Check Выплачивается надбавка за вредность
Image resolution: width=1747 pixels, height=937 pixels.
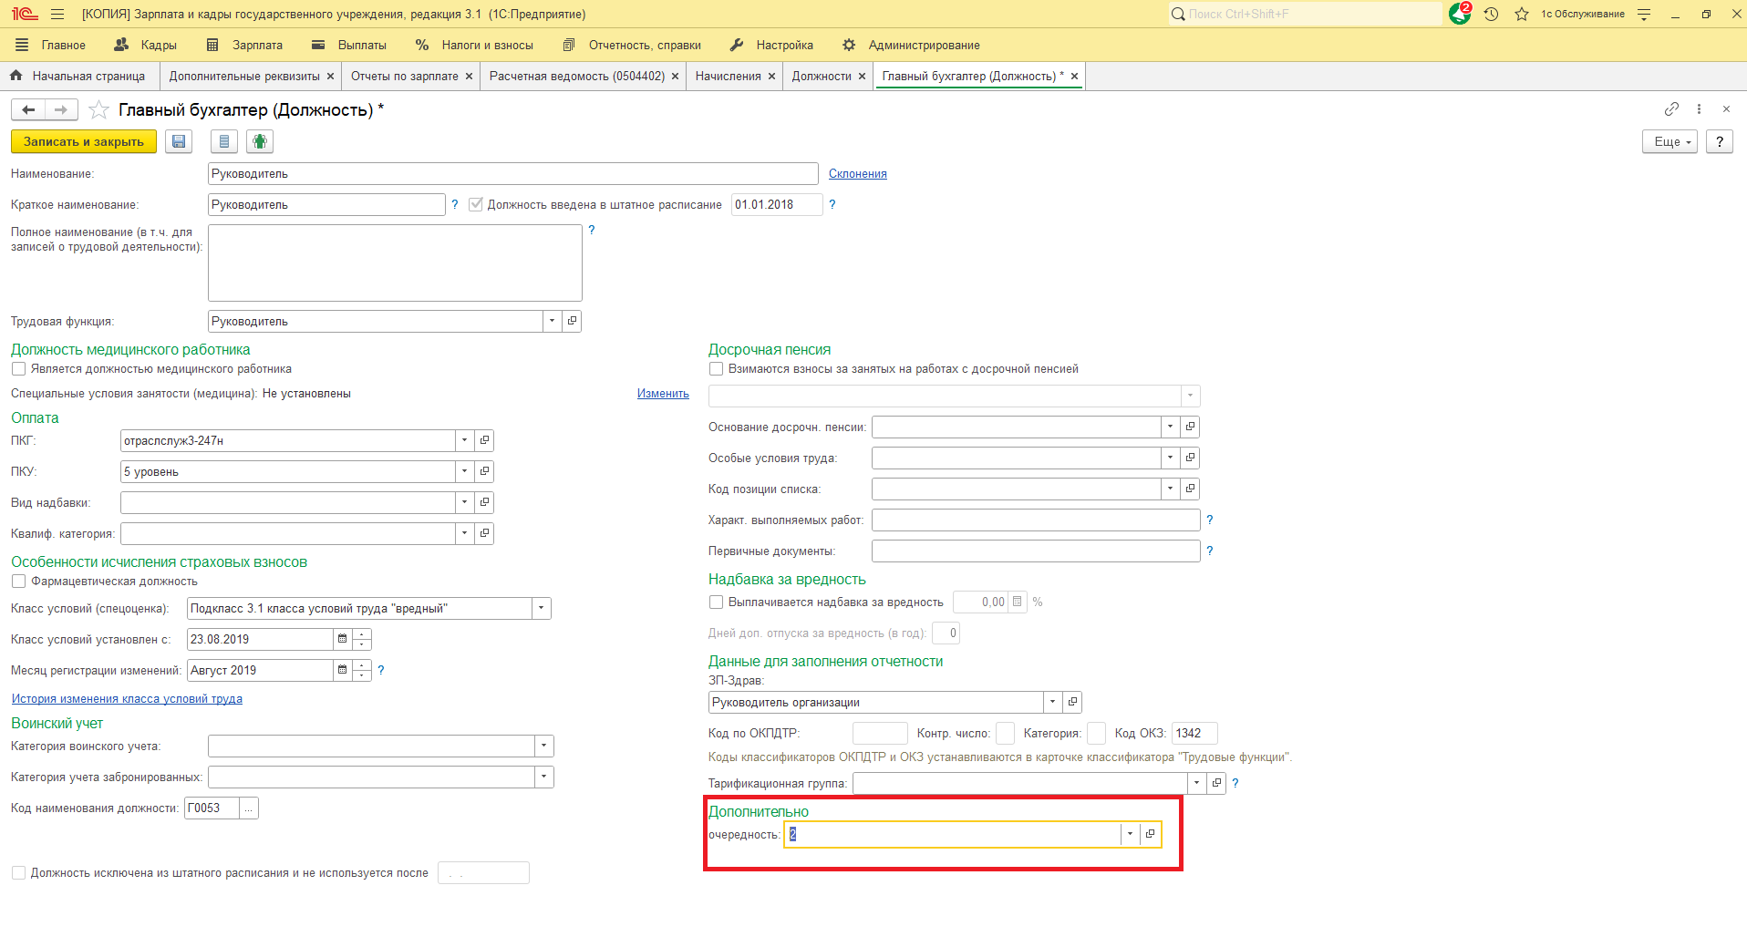tap(716, 602)
